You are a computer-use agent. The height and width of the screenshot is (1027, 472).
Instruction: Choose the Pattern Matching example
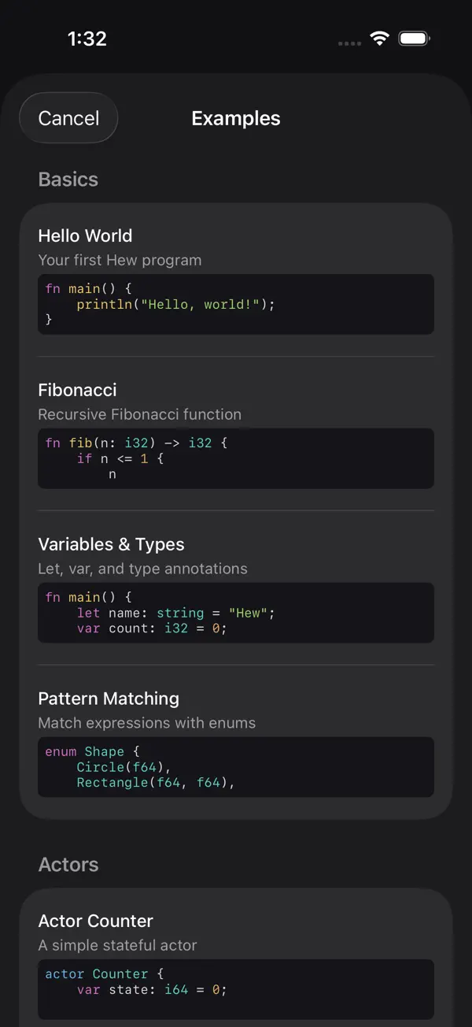point(109,699)
